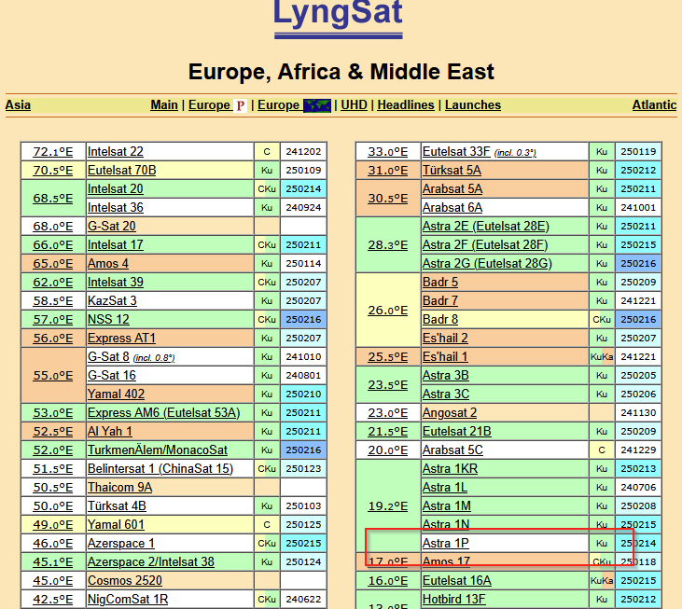Open Express AM6 (Eutelsat 53A) link

click(x=163, y=413)
